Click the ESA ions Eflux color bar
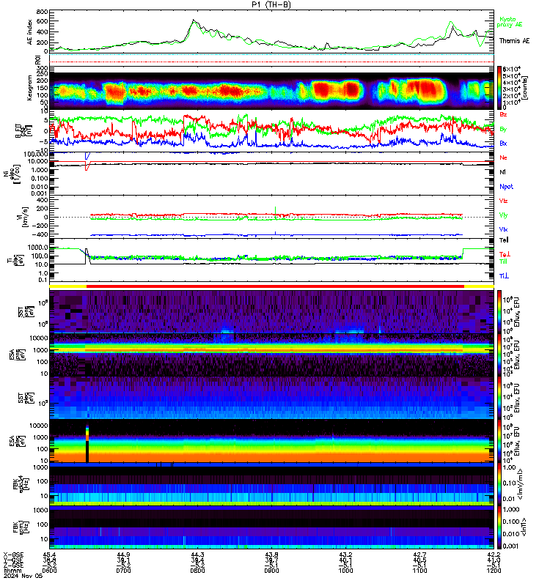Screen dimensions: 550x586 click(x=499, y=355)
